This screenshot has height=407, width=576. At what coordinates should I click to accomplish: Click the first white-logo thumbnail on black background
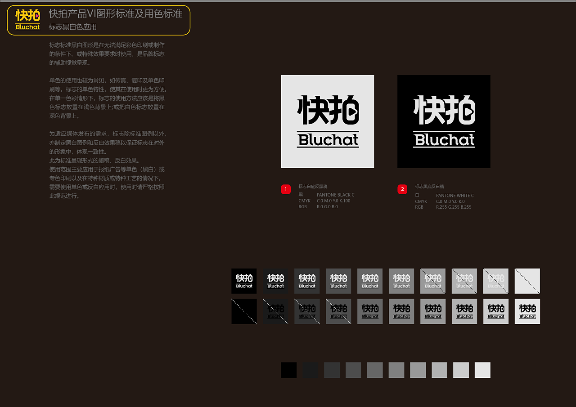pos(244,281)
